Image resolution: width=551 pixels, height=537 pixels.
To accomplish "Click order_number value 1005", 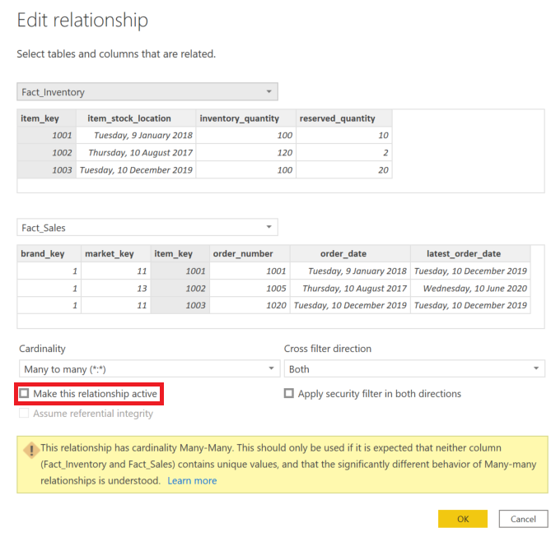I will click(250, 288).
